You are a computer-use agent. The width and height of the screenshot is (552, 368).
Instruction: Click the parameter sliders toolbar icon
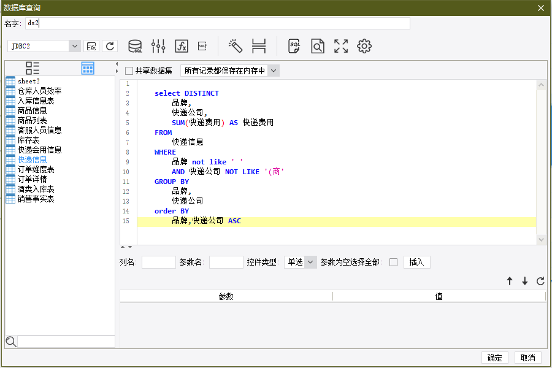click(158, 46)
